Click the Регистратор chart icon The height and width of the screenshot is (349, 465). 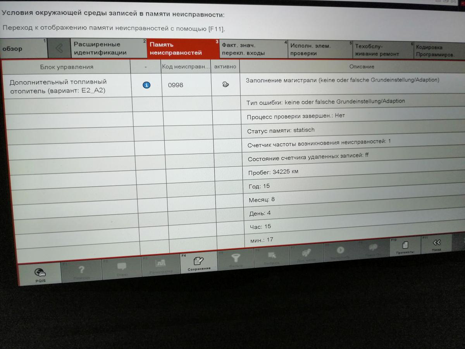point(160,264)
